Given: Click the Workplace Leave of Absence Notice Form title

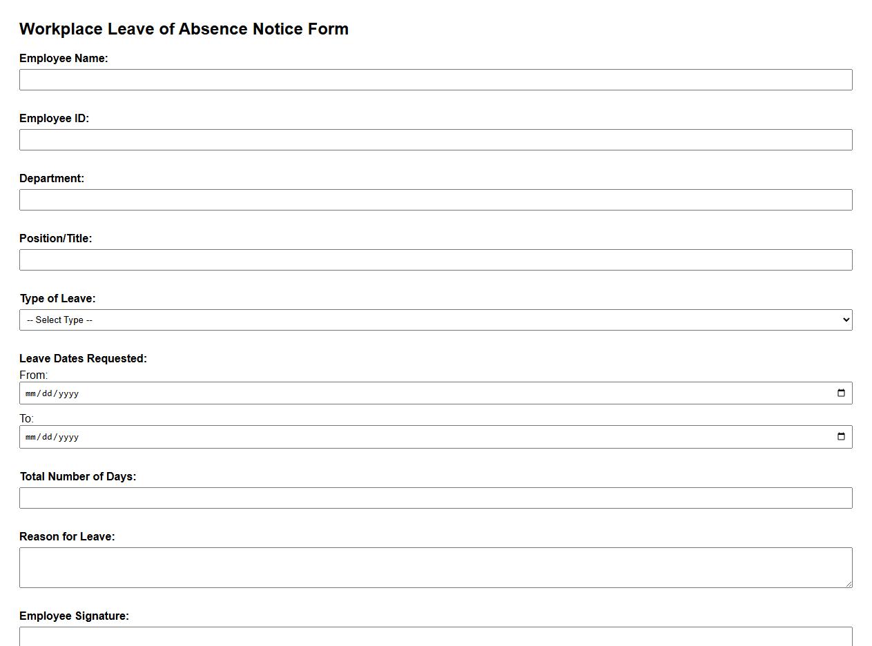Looking at the screenshot, I should tap(184, 29).
